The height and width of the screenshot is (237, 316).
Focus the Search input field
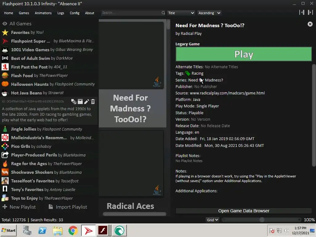tap(131, 13)
